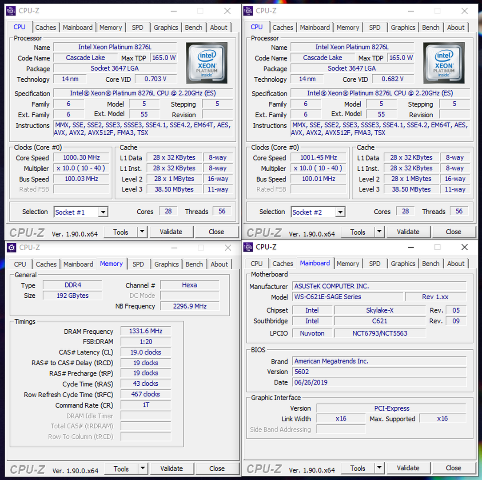The height and width of the screenshot is (480, 482).
Task: Switch to Caches tab in Socket #1 window
Action: point(45,28)
